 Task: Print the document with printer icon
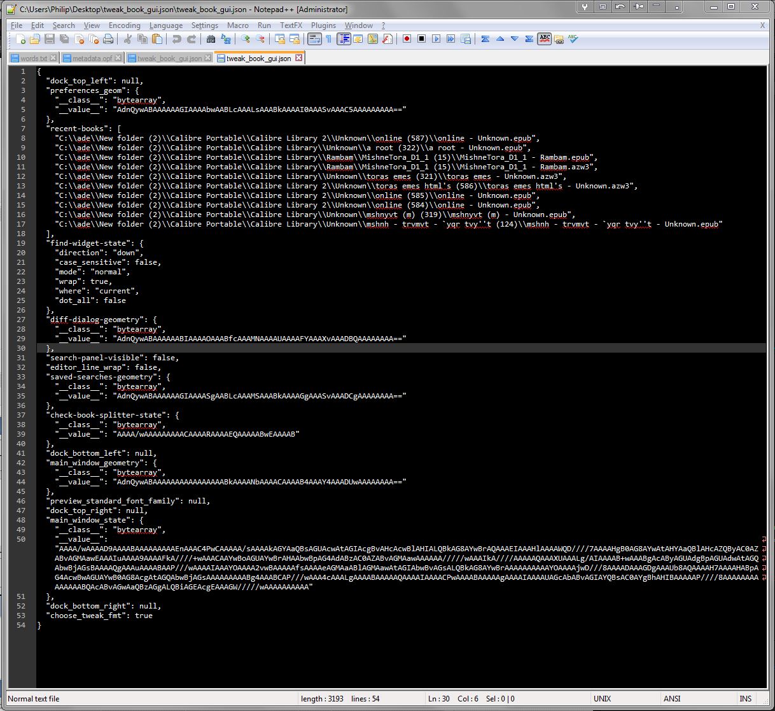pyautogui.click(x=109, y=39)
